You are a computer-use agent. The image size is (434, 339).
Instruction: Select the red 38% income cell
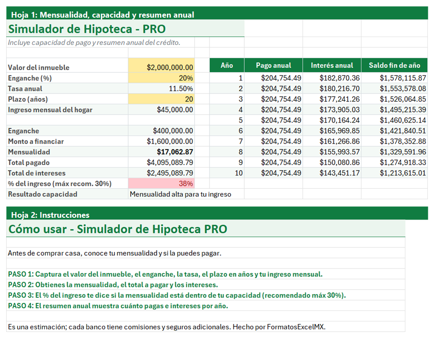[x=162, y=183]
